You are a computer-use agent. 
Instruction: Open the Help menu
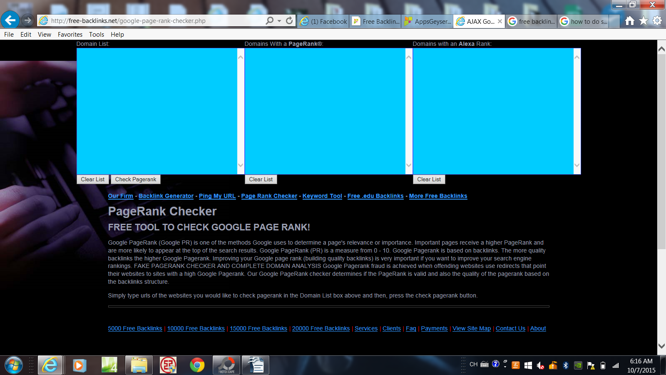click(x=117, y=35)
